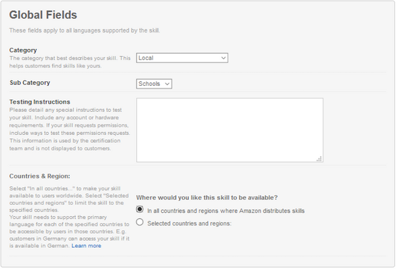Click the Sub Category field label
Viewport: 396px width, 269px height.
[x=30, y=83]
